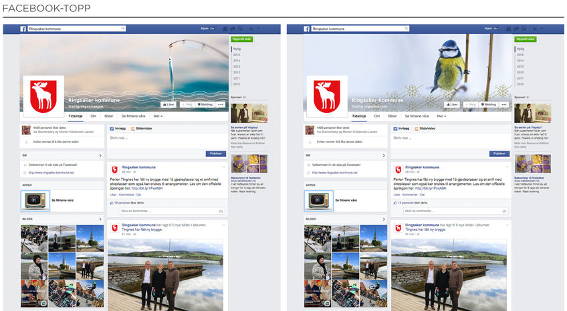
Task: Click search magnifier icon in fishing-rod cover mockup
Action: pyautogui.click(x=123, y=29)
